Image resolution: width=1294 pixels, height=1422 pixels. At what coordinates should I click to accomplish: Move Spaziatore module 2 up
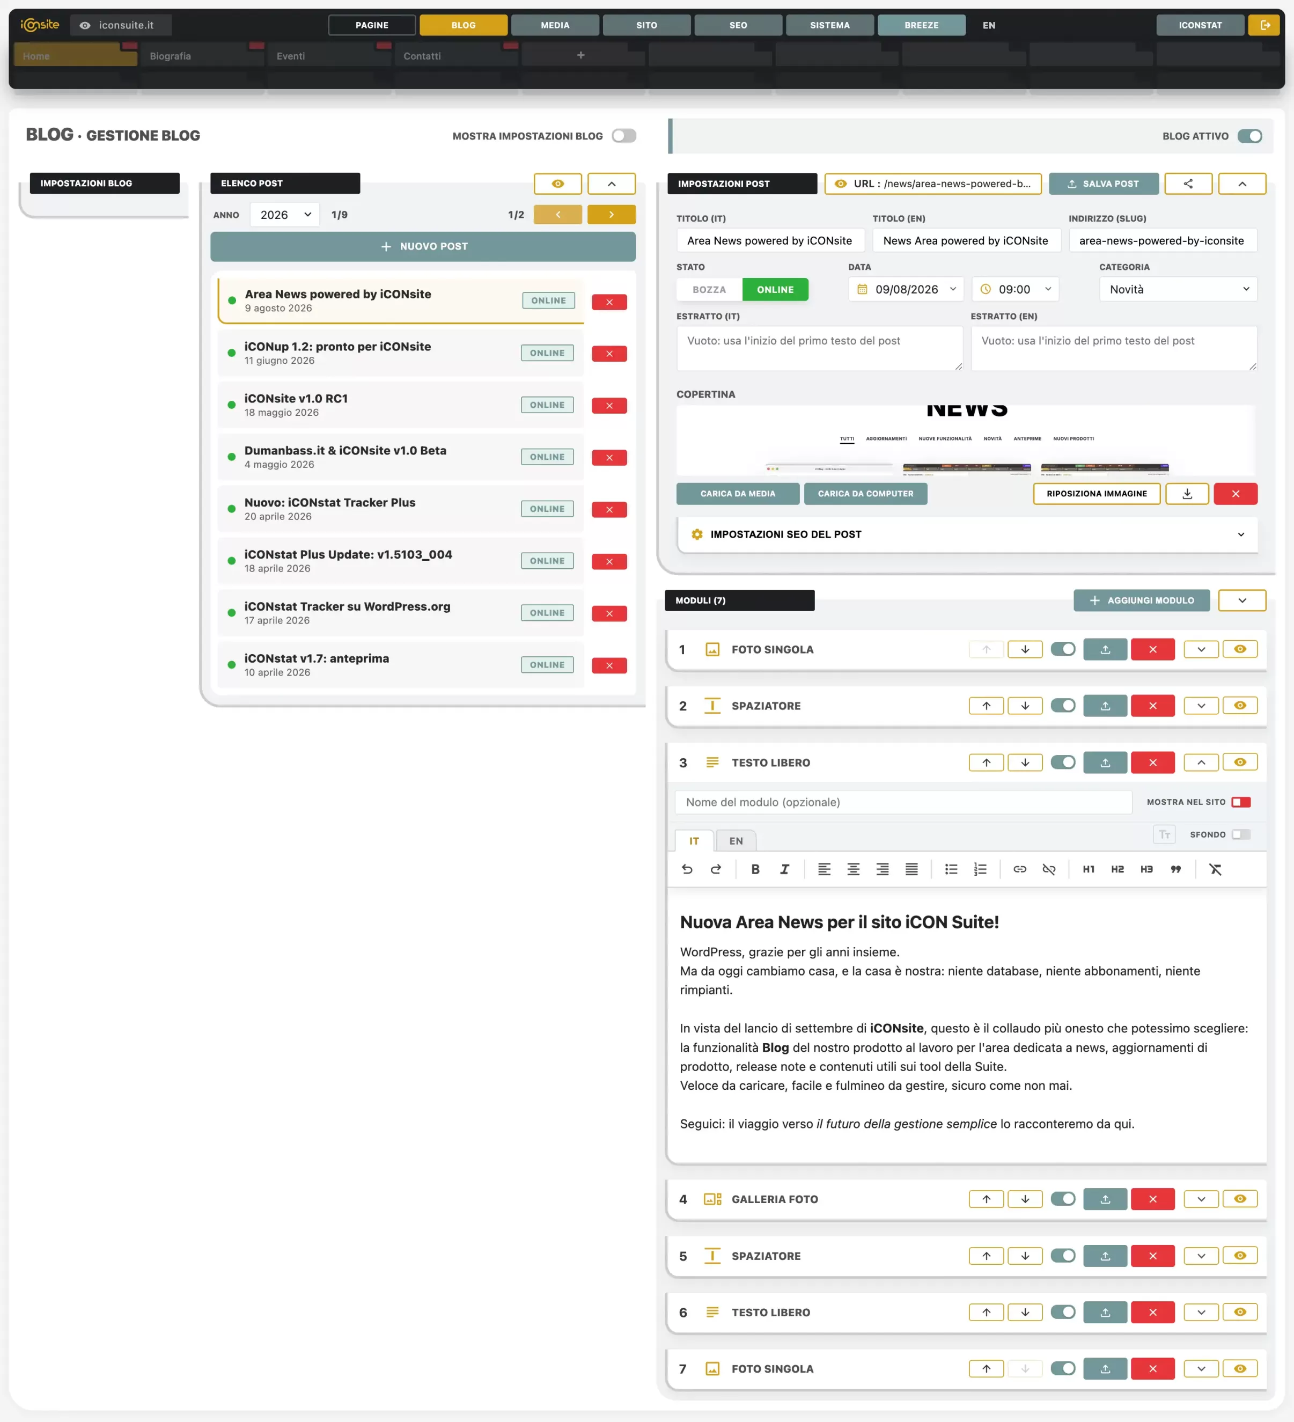click(987, 705)
